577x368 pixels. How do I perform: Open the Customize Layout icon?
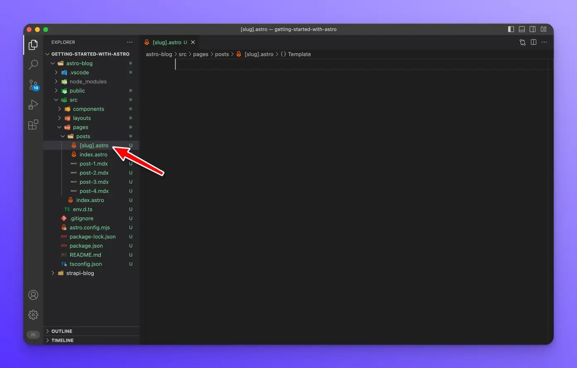(x=543, y=29)
